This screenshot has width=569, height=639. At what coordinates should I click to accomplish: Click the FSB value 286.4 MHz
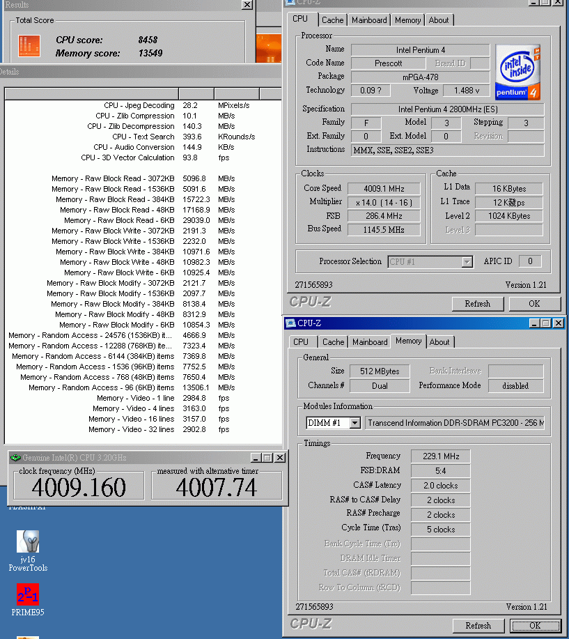click(x=384, y=216)
